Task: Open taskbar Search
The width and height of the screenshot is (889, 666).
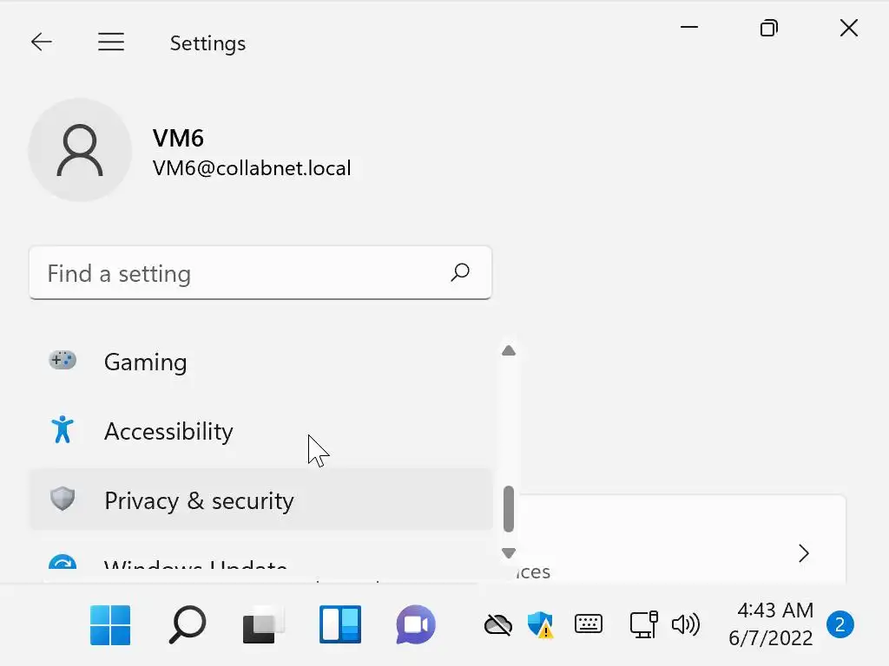Action: 187,625
